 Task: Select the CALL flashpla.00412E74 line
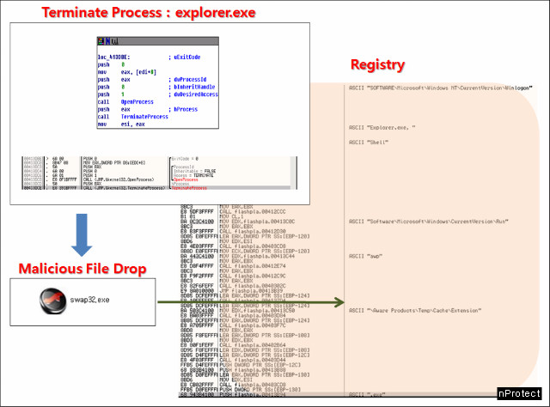tap(253, 266)
